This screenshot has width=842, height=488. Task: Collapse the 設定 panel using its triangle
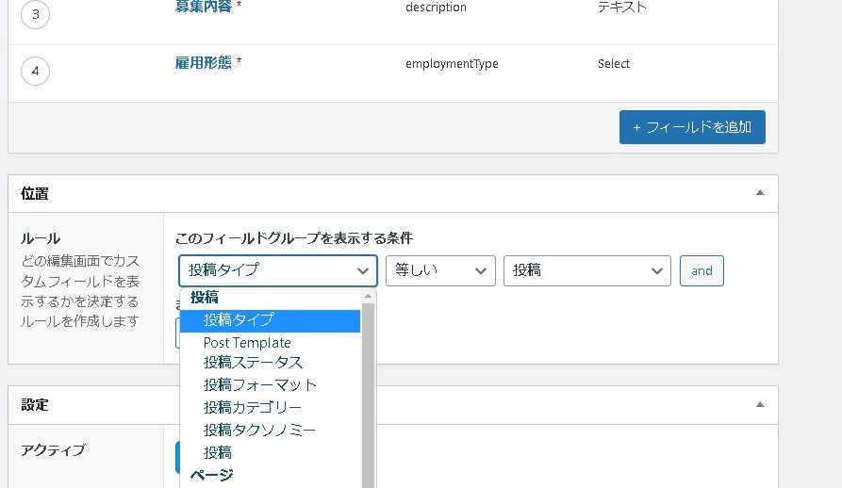760,404
